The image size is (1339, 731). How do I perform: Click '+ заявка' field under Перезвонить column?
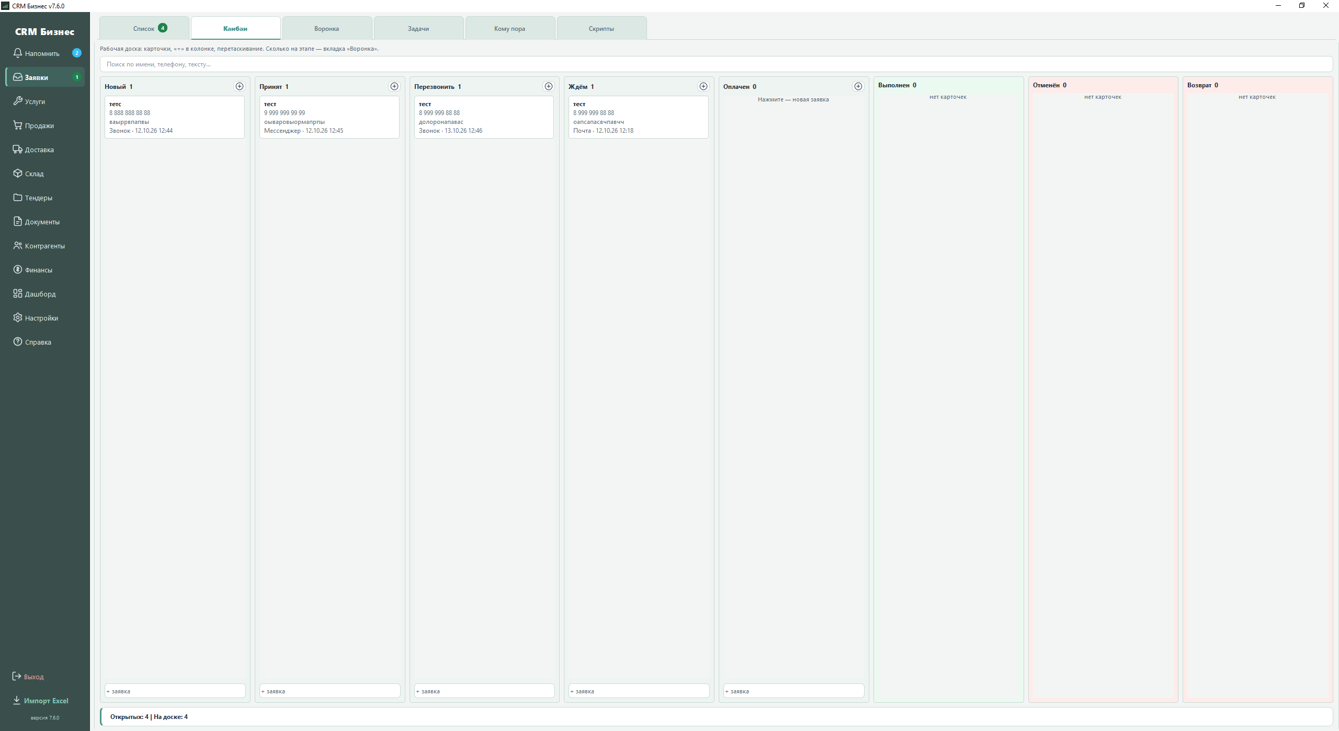[484, 691]
